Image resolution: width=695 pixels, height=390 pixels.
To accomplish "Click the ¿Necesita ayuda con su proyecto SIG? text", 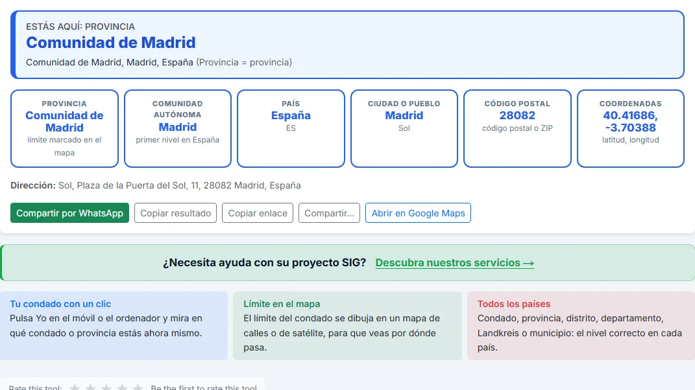I will tap(264, 262).
